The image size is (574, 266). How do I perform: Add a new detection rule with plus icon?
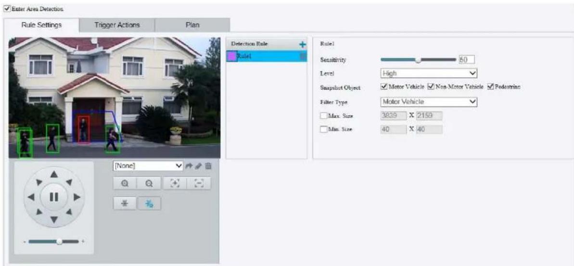(302, 44)
